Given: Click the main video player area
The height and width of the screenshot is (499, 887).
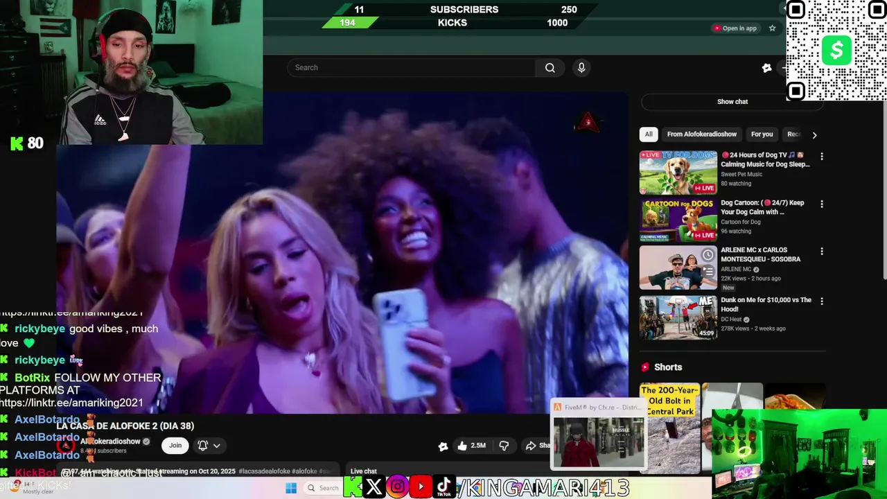Looking at the screenshot, I should [342, 253].
